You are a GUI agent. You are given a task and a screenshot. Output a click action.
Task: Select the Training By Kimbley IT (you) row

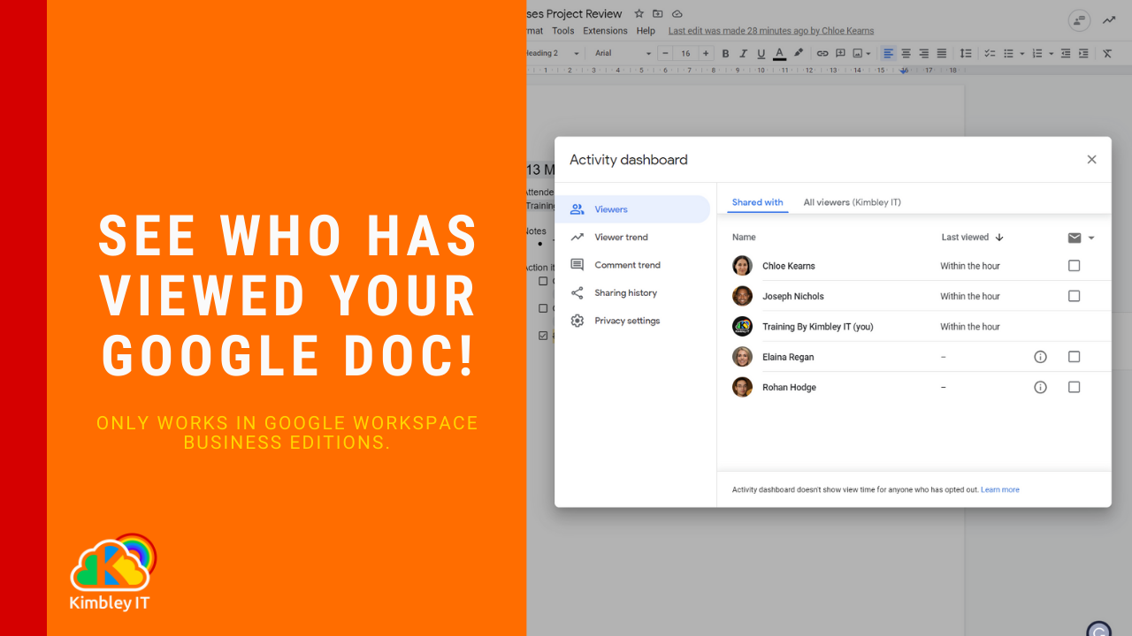914,327
